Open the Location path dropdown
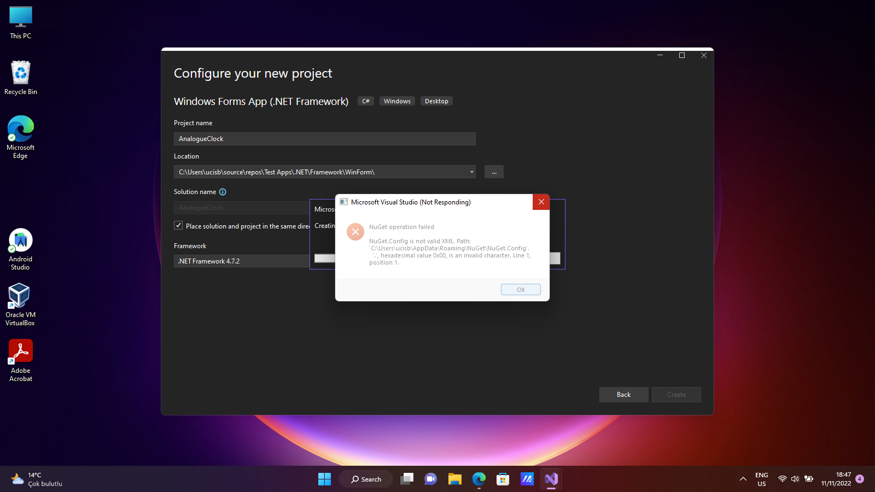The width and height of the screenshot is (875, 492). click(x=471, y=172)
